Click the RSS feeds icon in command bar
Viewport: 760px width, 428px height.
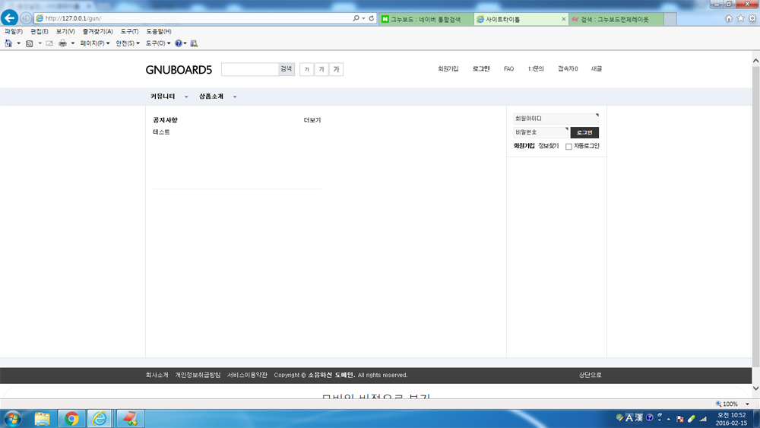[30, 43]
